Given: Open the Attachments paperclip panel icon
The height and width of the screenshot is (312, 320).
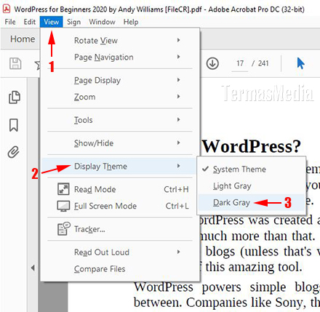Looking at the screenshot, I should tap(13, 152).
